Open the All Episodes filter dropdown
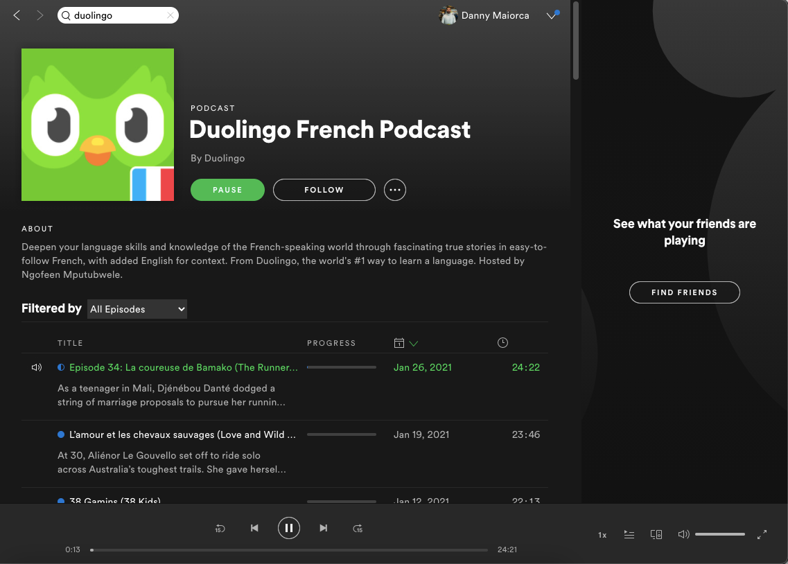Image resolution: width=788 pixels, height=564 pixels. click(137, 308)
